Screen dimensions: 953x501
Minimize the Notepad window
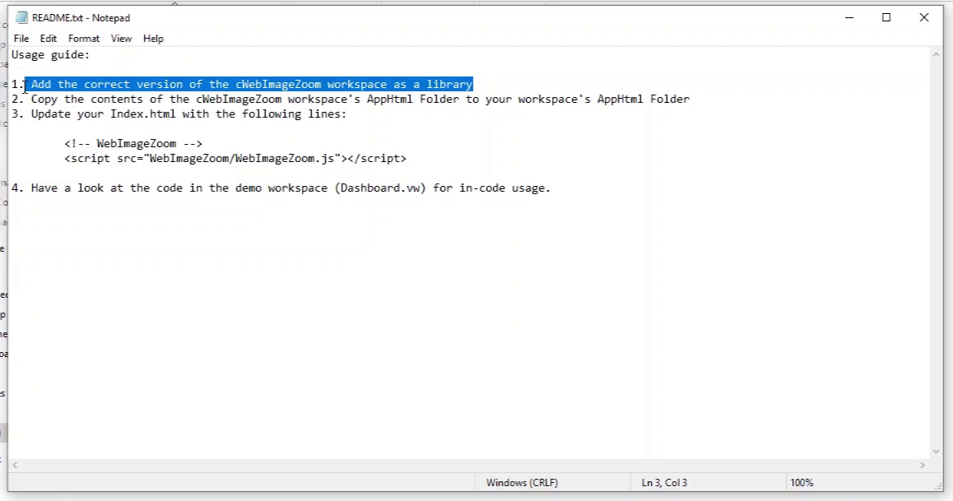pyautogui.click(x=848, y=17)
